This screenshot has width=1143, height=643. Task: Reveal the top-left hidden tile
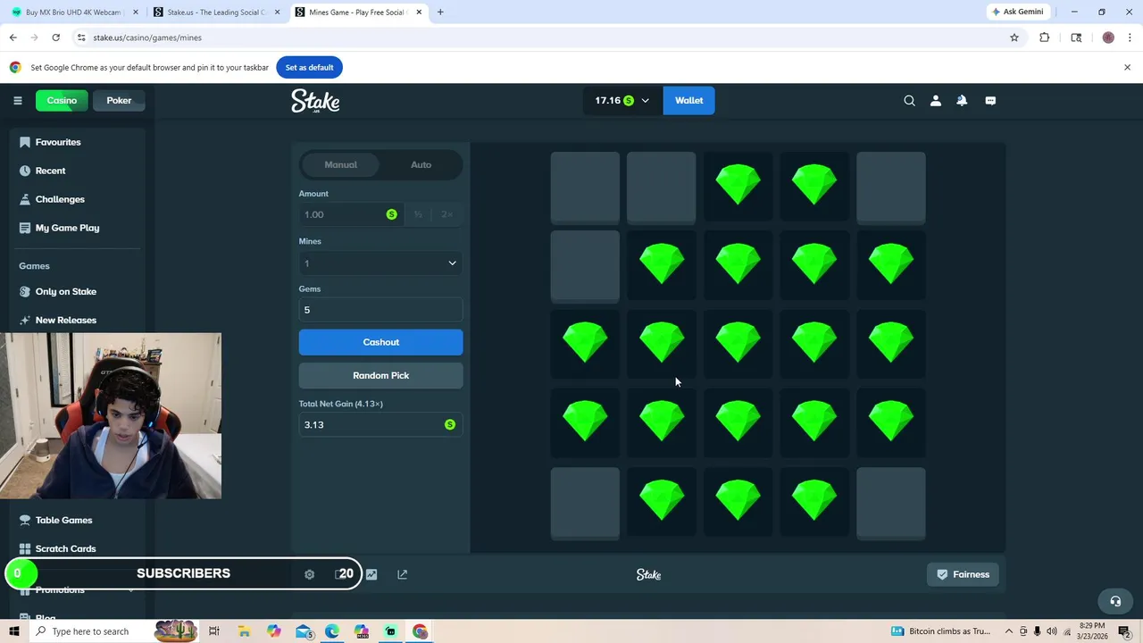[x=585, y=188]
